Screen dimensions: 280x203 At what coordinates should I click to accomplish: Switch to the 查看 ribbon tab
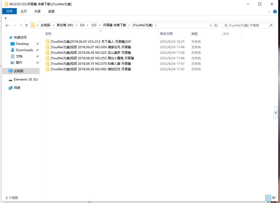click(51, 12)
